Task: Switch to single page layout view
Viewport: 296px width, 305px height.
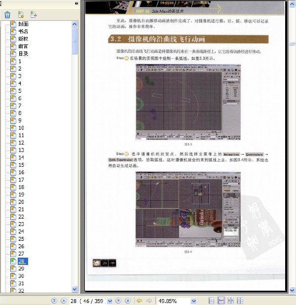Action: pos(212,301)
